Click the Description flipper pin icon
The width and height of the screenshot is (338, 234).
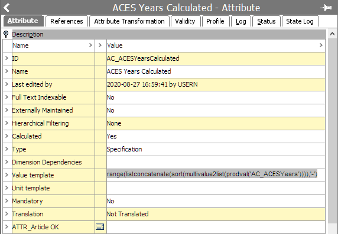pyautogui.click(x=6, y=34)
